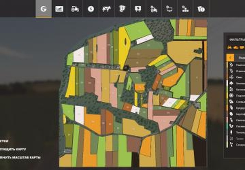Select first orange filter category icon
Screen dimensions: 245x170
tap(229, 47)
